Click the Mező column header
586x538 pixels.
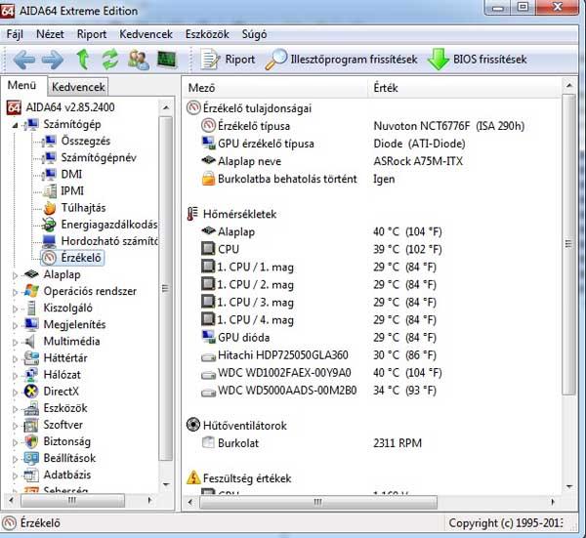275,88
